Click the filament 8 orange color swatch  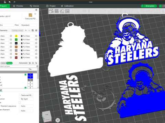(x=16, y=47)
